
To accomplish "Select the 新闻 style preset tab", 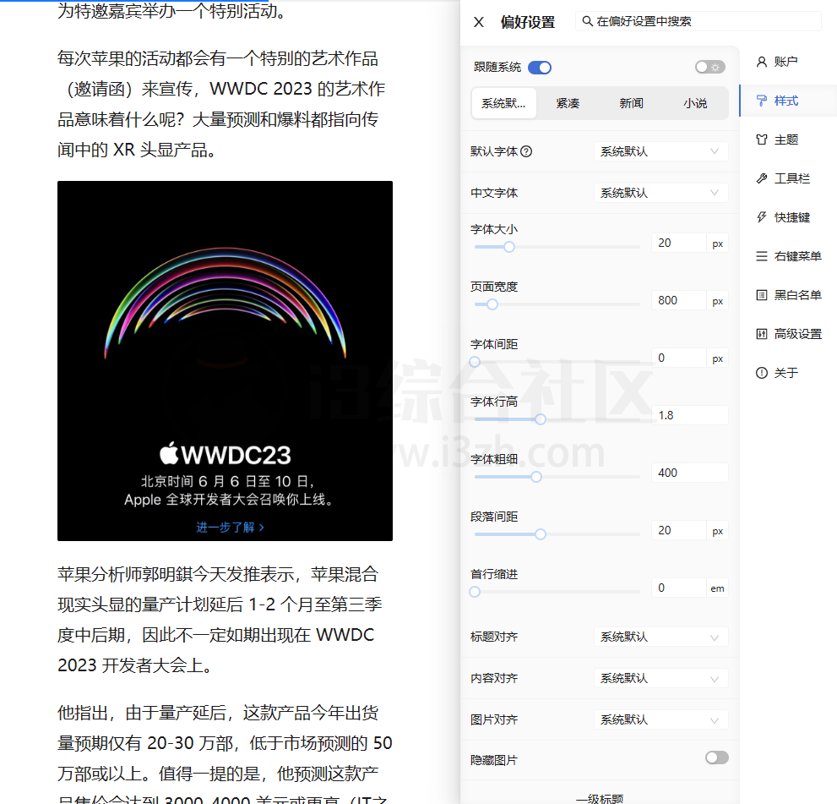I will point(632,103).
